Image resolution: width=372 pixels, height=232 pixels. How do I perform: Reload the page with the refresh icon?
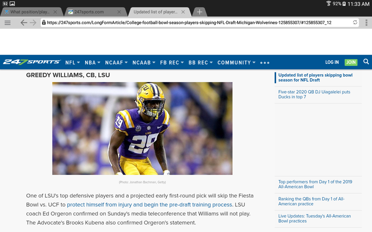[355, 22]
